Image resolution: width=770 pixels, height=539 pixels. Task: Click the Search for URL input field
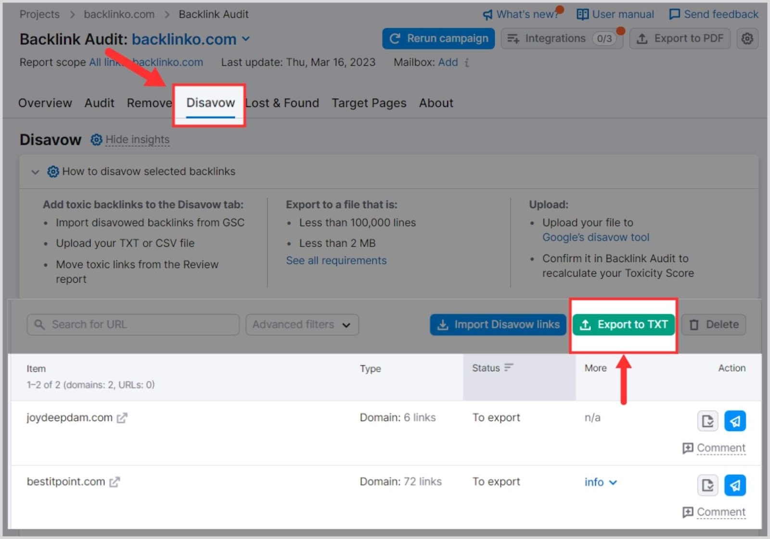[132, 325]
